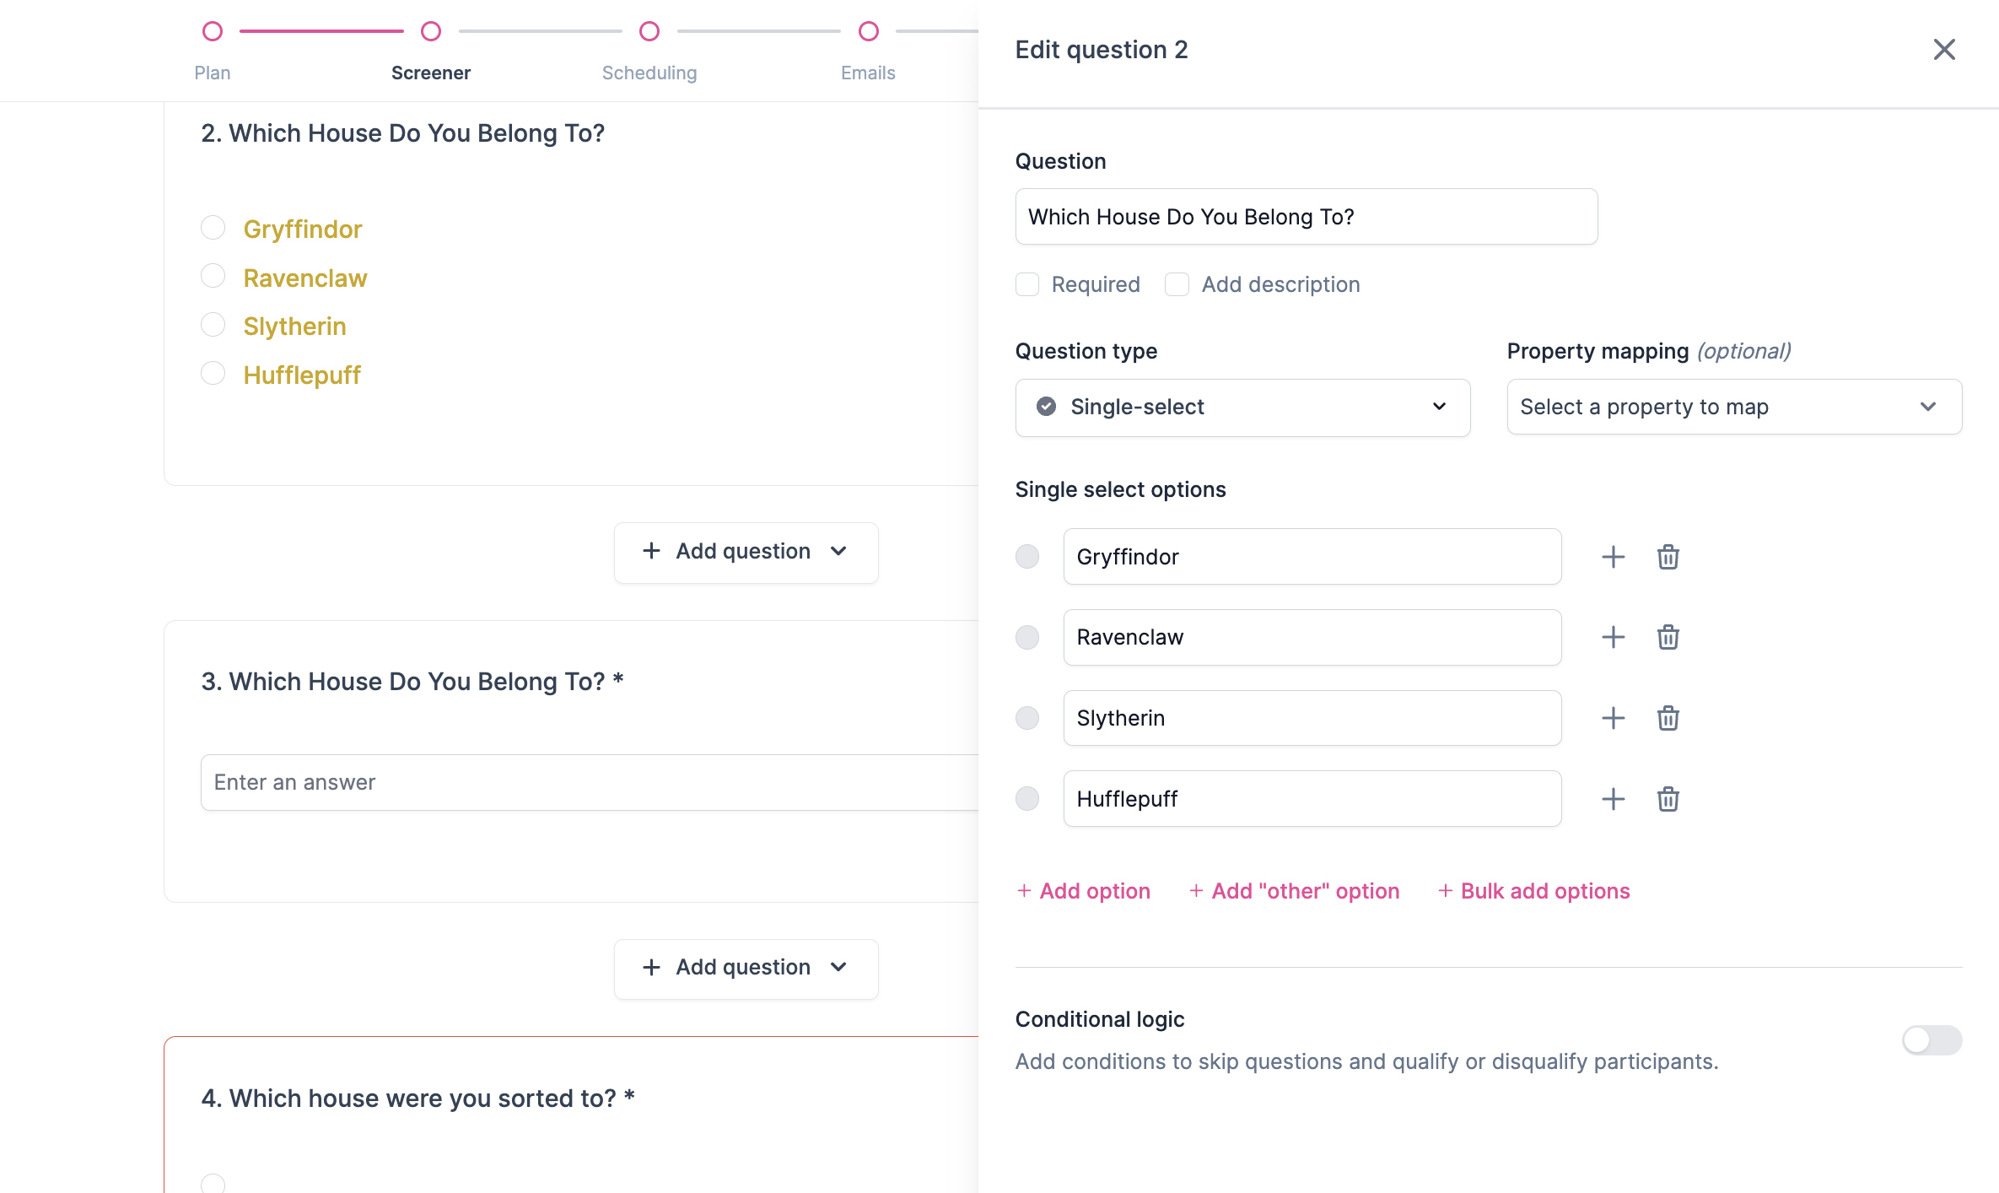Screen dimensions: 1999x1193
Task: Insert option after Slytherin via plus icon
Action: pyautogui.click(x=1613, y=718)
